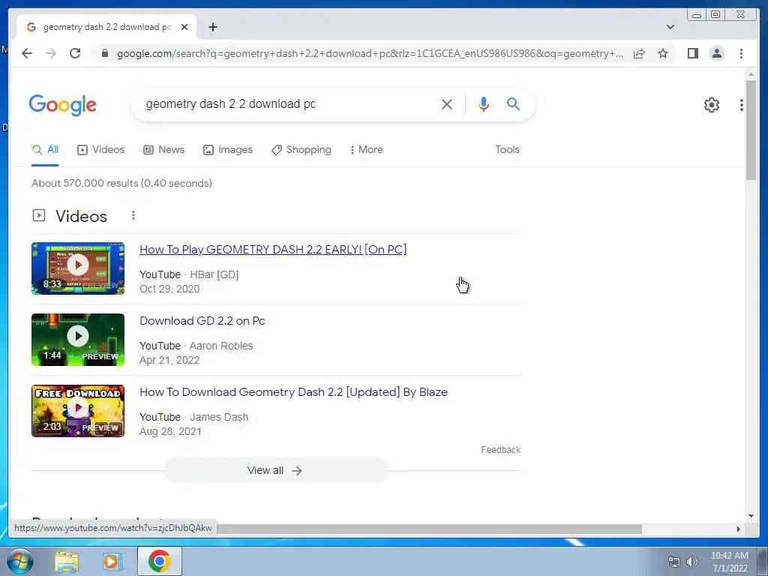The height and width of the screenshot is (576, 768).
Task: Open the volume tray icon
Action: pos(691,562)
